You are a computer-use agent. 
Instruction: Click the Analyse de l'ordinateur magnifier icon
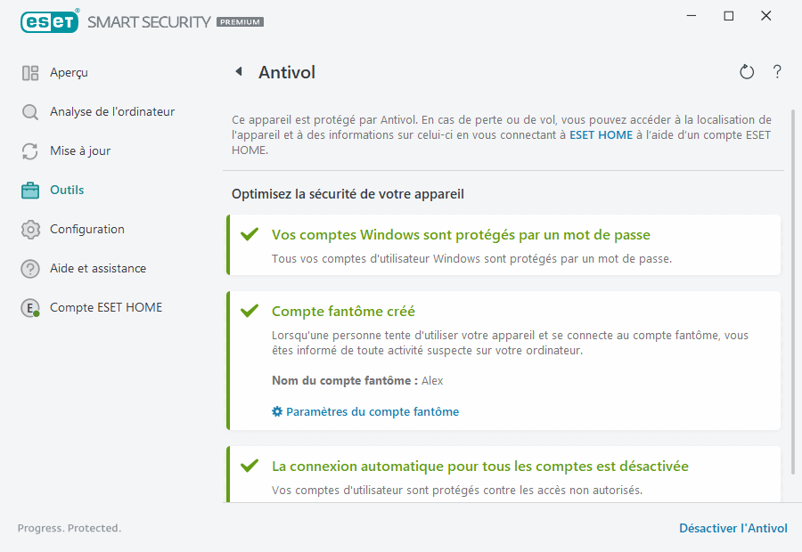[30, 111]
